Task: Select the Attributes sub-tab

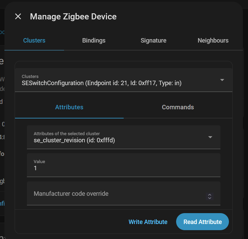Action: tap(69, 107)
